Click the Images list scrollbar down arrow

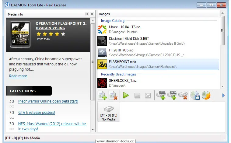tap(222, 86)
